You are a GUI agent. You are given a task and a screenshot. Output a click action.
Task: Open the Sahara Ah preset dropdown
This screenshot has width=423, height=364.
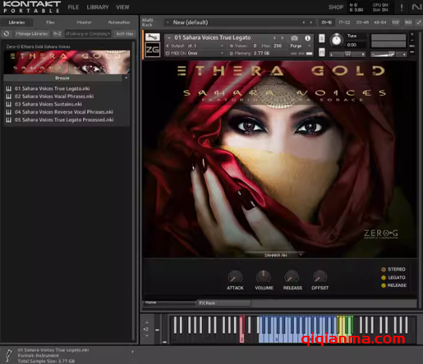(x=283, y=254)
